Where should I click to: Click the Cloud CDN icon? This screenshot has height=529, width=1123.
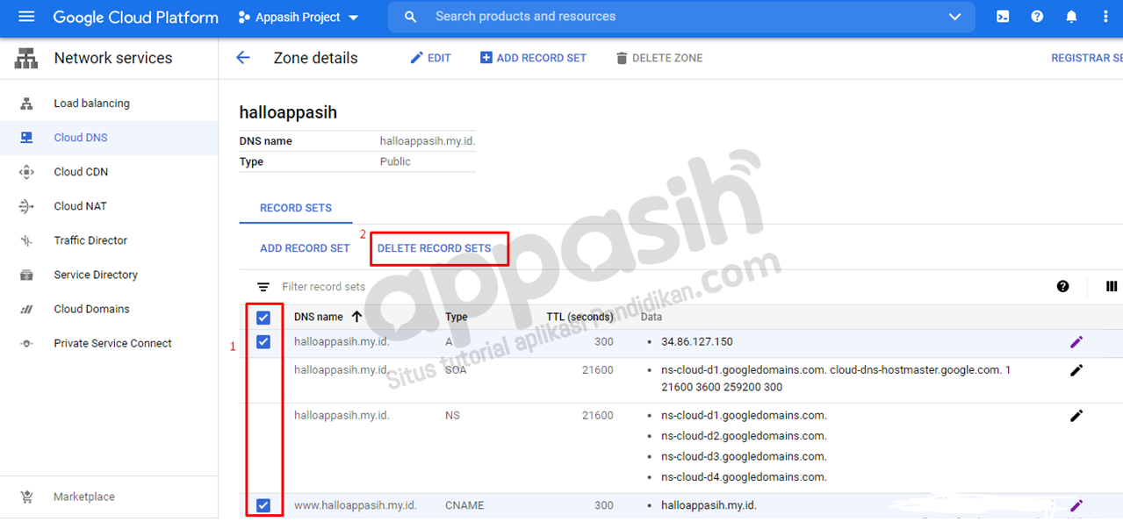tap(26, 172)
